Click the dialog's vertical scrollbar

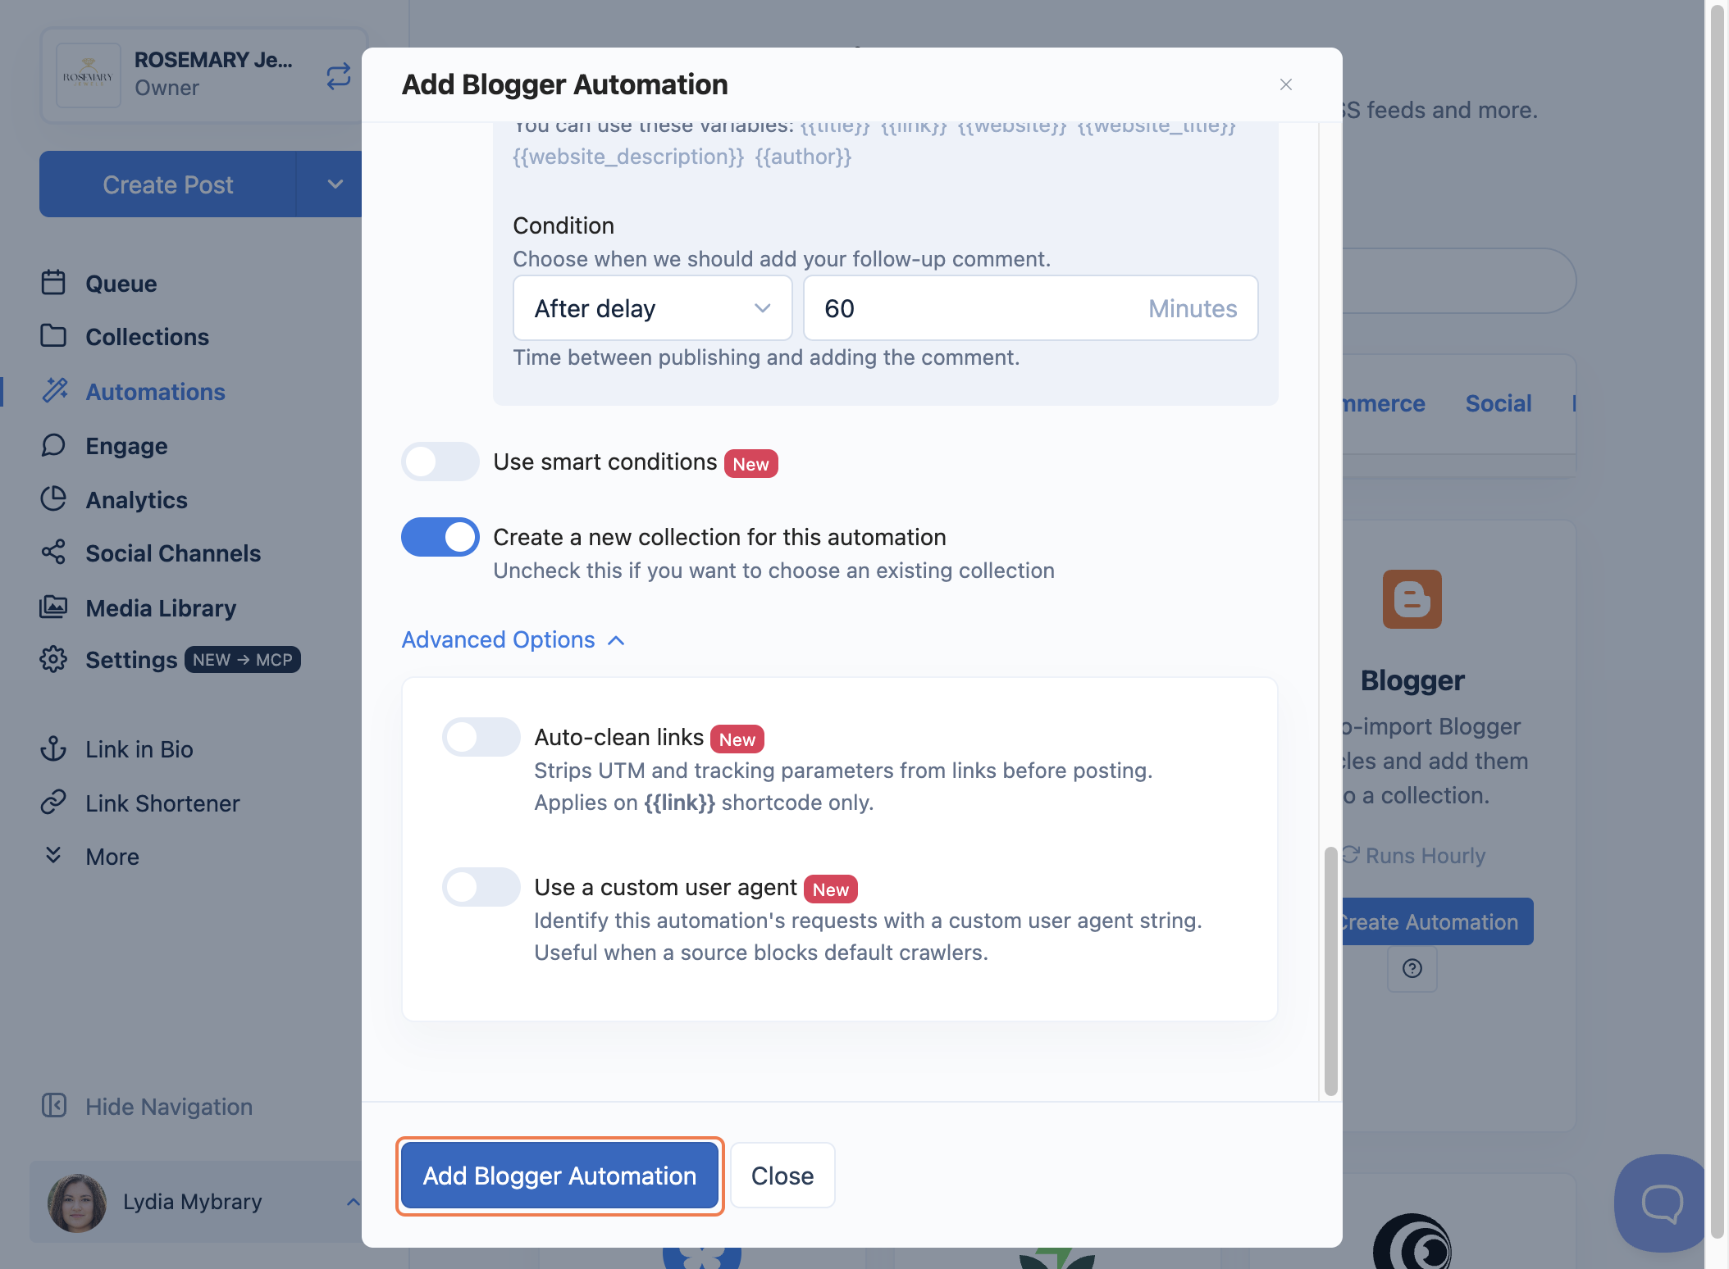(x=1330, y=971)
